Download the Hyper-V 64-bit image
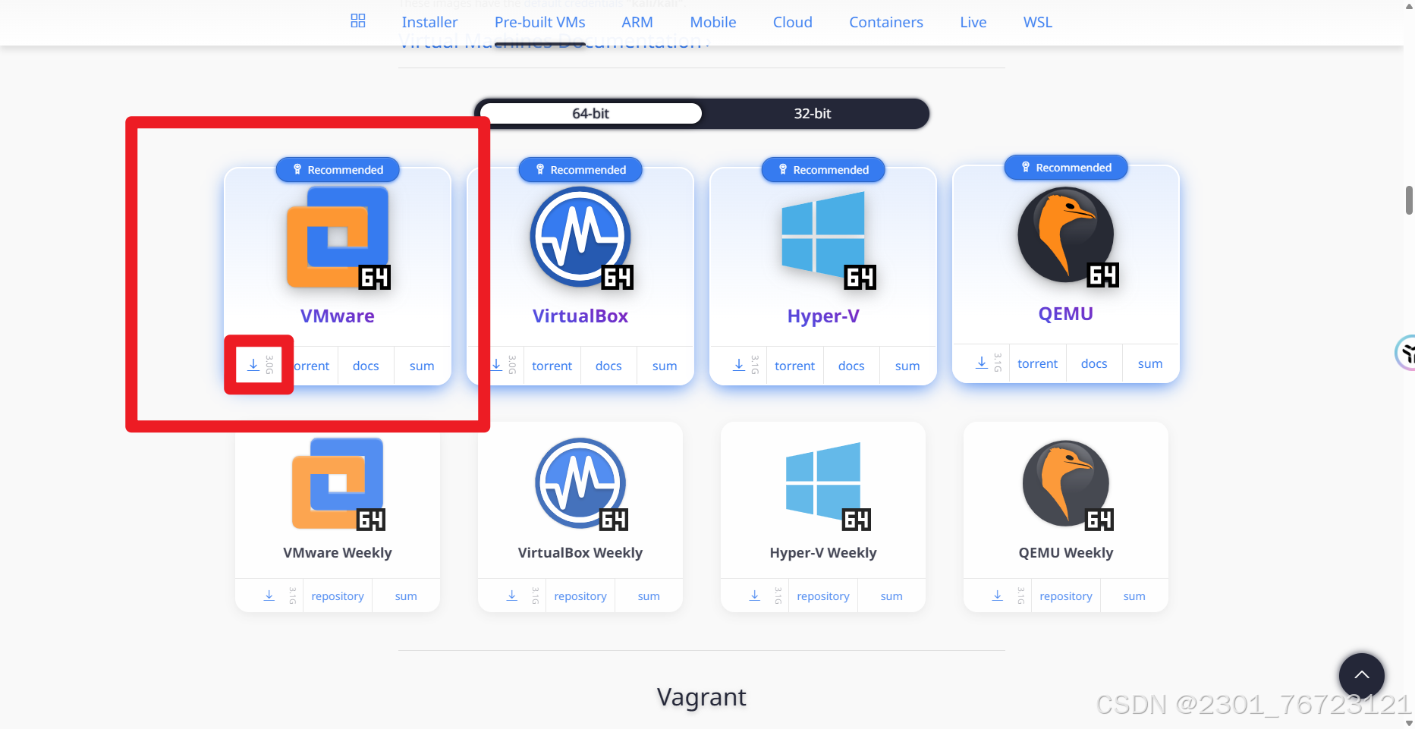Image resolution: width=1415 pixels, height=729 pixels. point(739,365)
